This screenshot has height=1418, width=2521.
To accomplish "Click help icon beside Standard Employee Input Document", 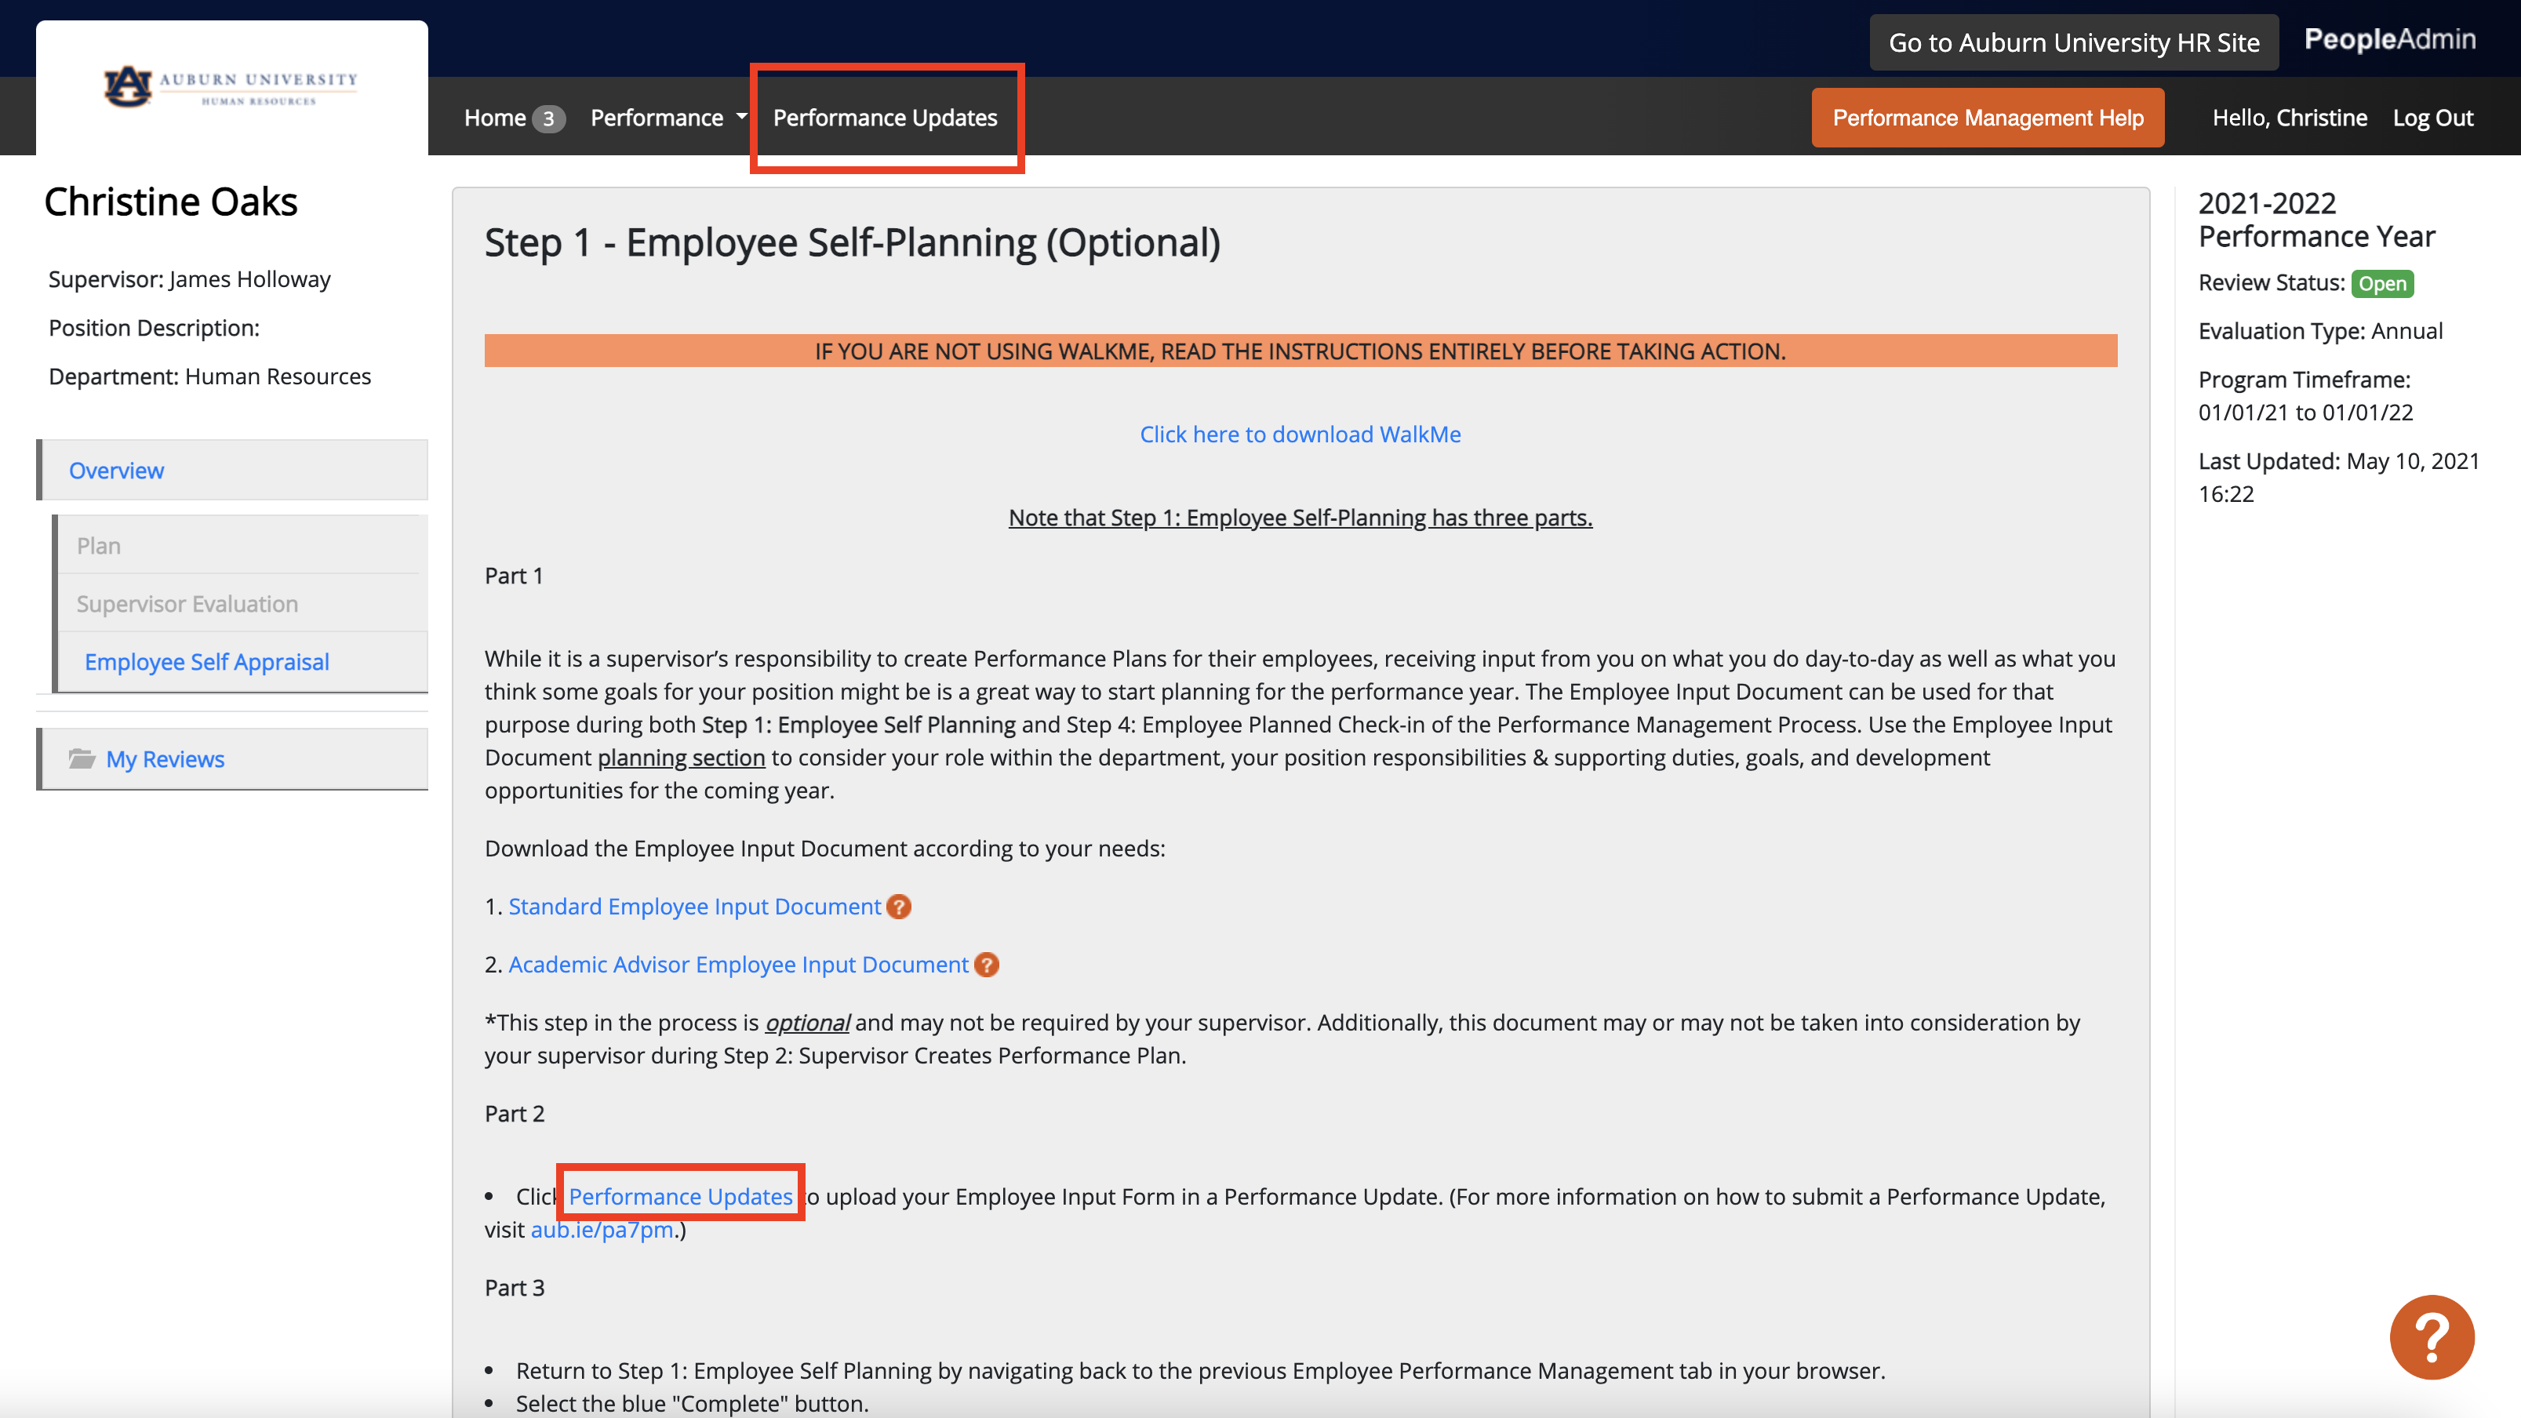I will pyautogui.click(x=898, y=907).
